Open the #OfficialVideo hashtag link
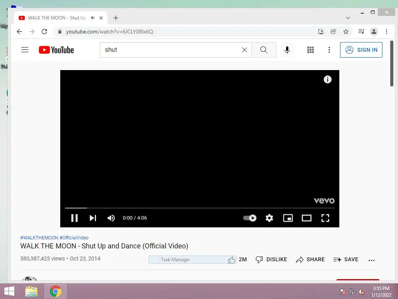 click(x=74, y=238)
